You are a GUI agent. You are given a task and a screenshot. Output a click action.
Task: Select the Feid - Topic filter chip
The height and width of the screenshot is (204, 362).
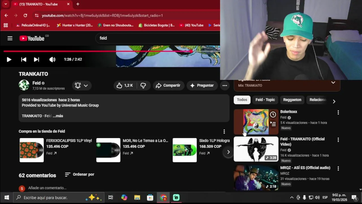[265, 100]
